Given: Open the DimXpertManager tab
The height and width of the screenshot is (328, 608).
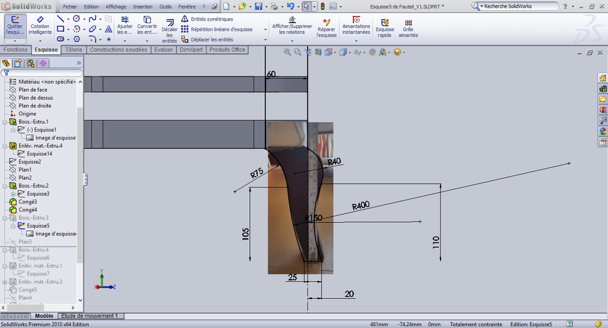Looking at the screenshot, I should (x=43, y=63).
